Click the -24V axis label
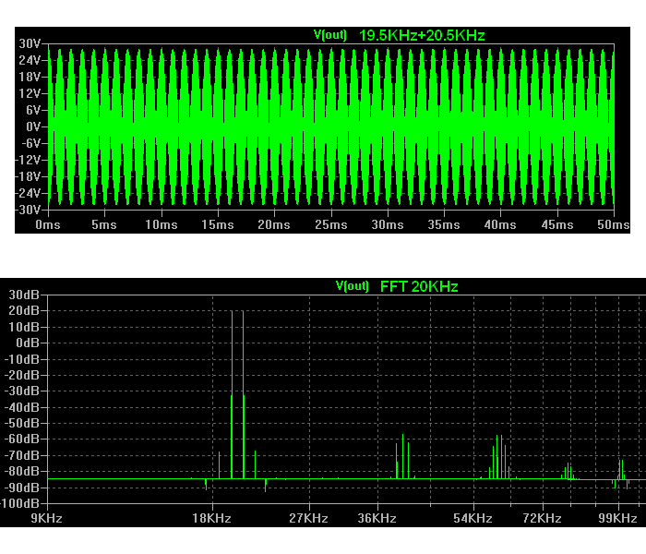Viewport: 646px width, 554px height. [28, 193]
